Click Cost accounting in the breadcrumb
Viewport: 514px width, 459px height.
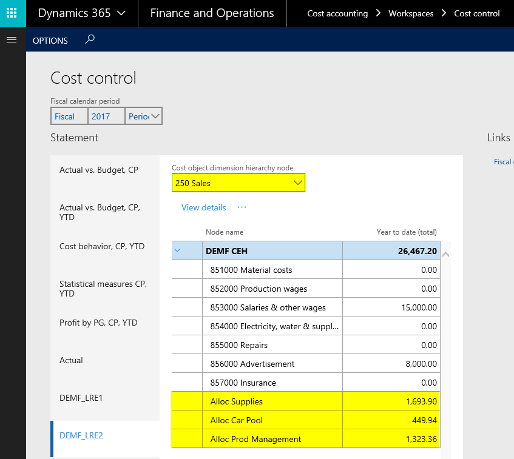coord(337,13)
